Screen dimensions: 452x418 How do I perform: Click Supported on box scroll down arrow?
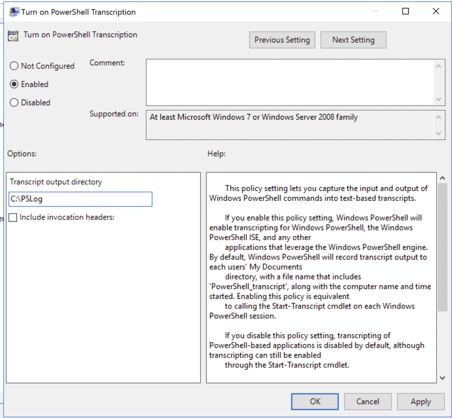tap(438, 133)
